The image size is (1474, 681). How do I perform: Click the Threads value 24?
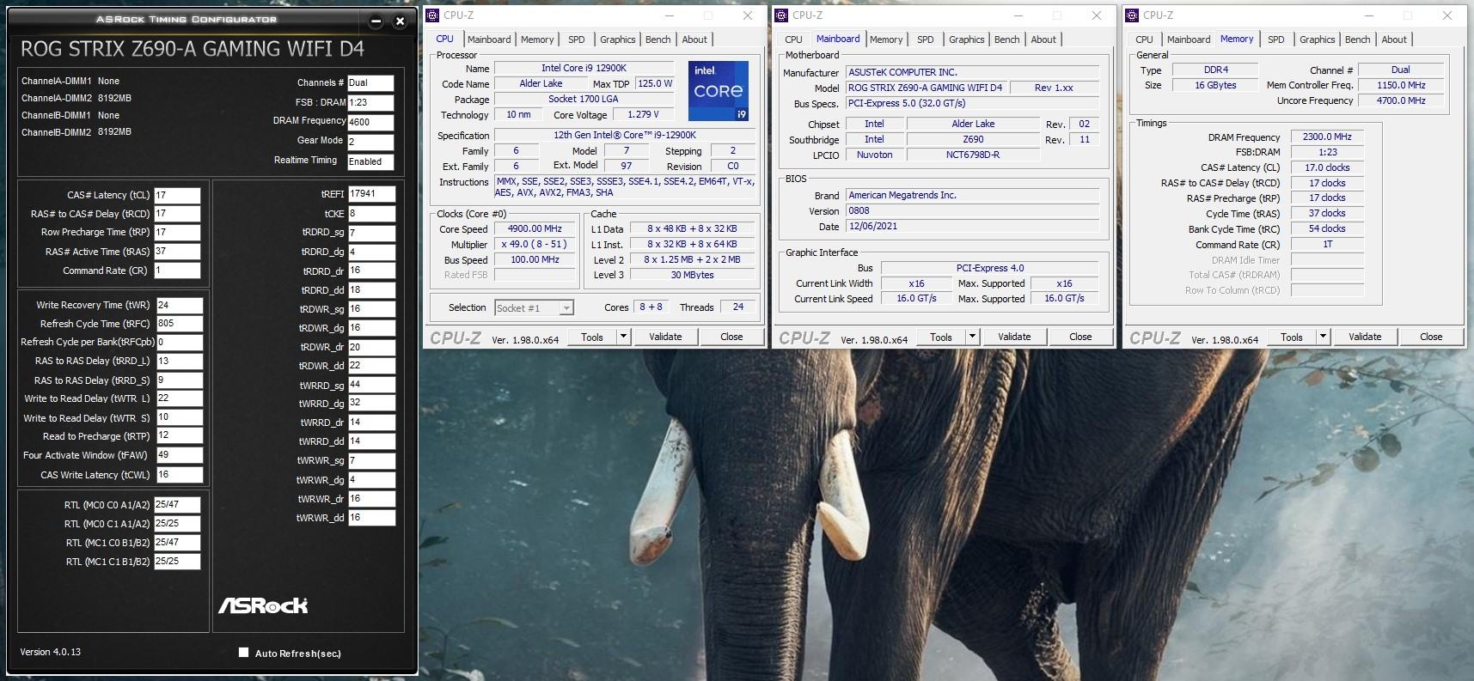point(738,307)
